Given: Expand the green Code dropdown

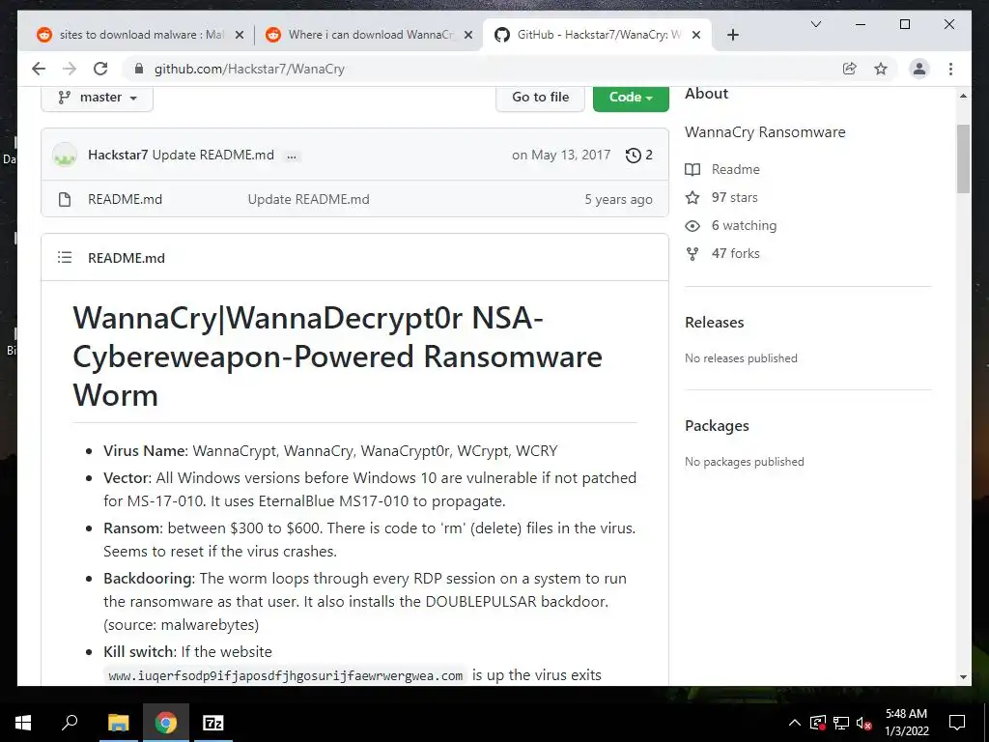Looking at the screenshot, I should [x=631, y=98].
